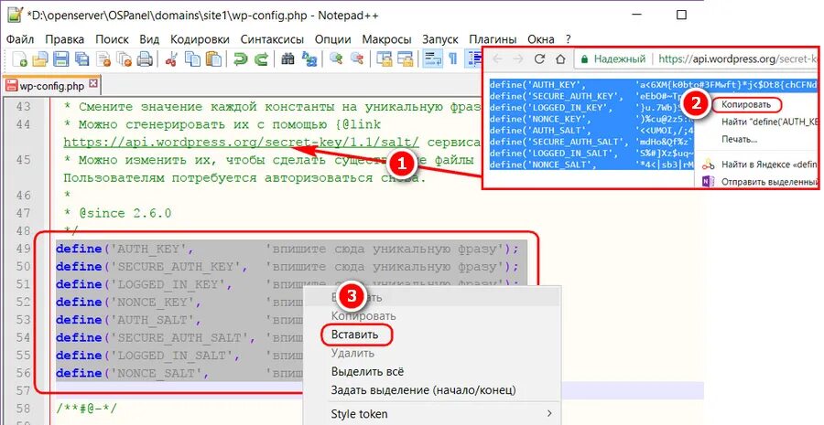Create a new document with New icon
The width and height of the screenshot is (824, 425).
click(19, 58)
